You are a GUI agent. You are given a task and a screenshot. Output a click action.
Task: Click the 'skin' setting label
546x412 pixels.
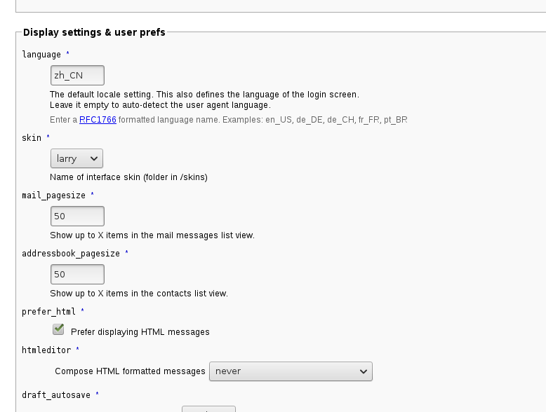click(x=32, y=138)
